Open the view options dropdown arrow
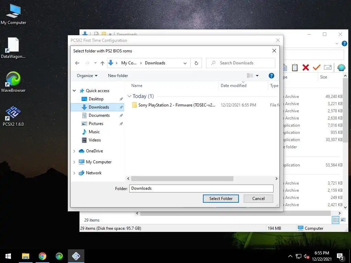Screen dimensions: 351x263 pyautogui.click(x=257, y=76)
